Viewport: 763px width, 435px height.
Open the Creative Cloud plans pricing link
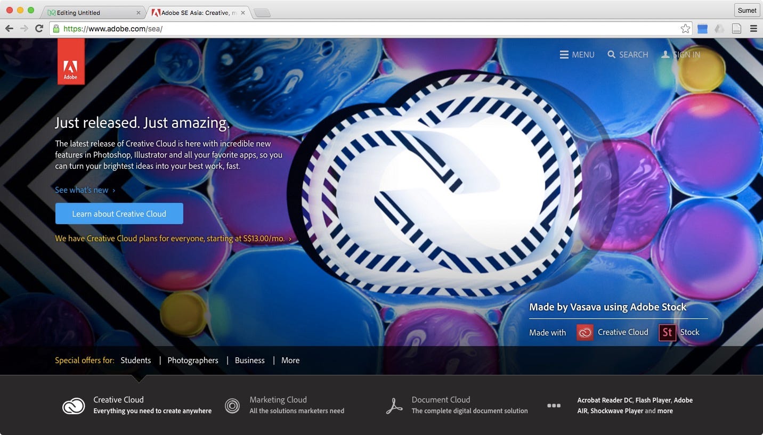point(173,239)
